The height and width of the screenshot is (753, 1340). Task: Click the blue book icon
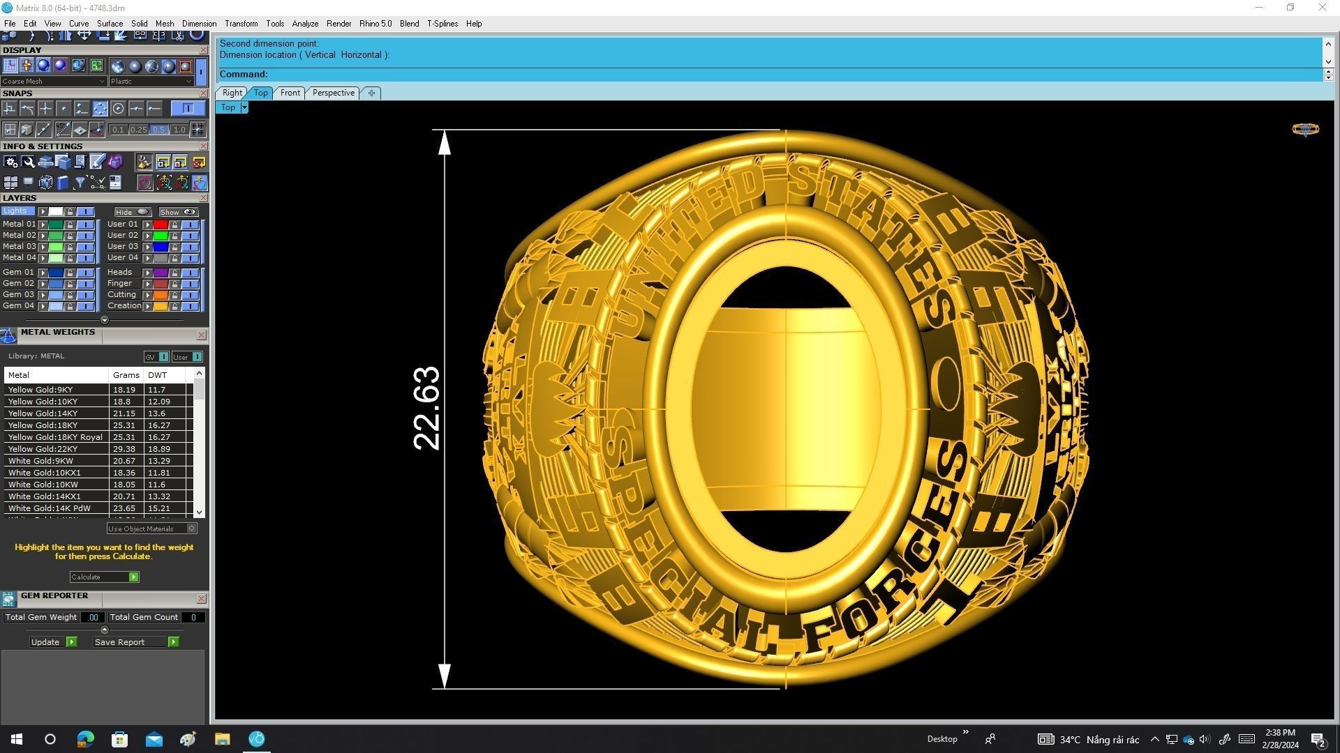(x=63, y=183)
